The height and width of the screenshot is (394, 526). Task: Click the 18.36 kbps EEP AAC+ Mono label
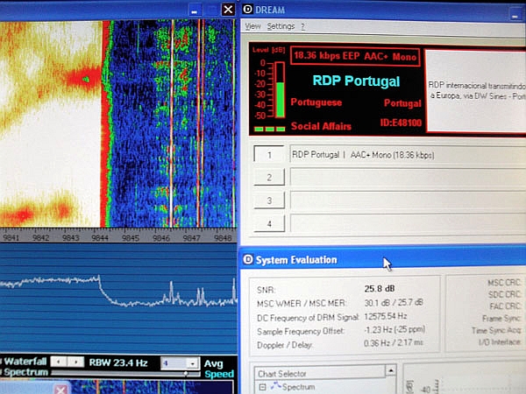pos(355,56)
